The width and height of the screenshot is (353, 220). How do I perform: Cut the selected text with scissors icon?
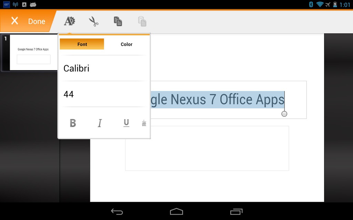coord(94,21)
